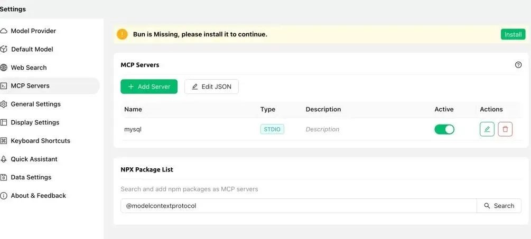
Task: Click the Model Provider cloud icon
Action: pos(4,31)
